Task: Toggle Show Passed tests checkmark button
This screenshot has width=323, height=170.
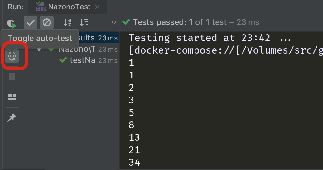Action: (x=30, y=22)
